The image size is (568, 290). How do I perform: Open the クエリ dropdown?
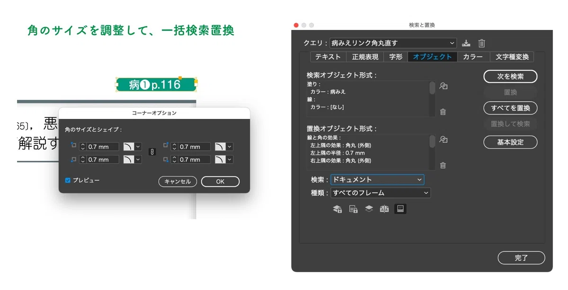393,43
